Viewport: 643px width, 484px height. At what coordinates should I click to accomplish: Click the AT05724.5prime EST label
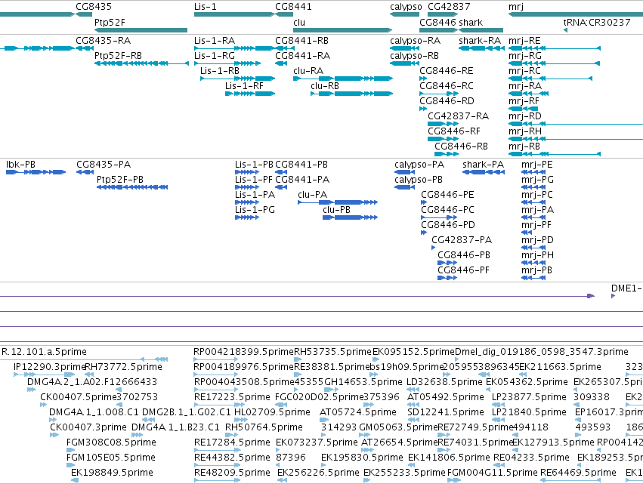click(358, 412)
